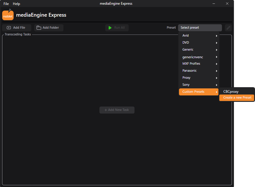Click the Add File button
The width and height of the screenshot is (255, 187).
click(17, 28)
